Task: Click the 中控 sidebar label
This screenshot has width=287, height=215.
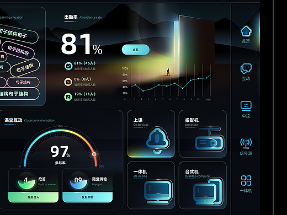Action: [246, 116]
